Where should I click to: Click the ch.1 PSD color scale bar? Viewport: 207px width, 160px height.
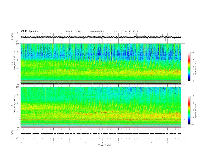(x=189, y=67)
